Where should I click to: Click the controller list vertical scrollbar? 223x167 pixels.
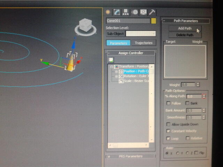(x=152, y=103)
